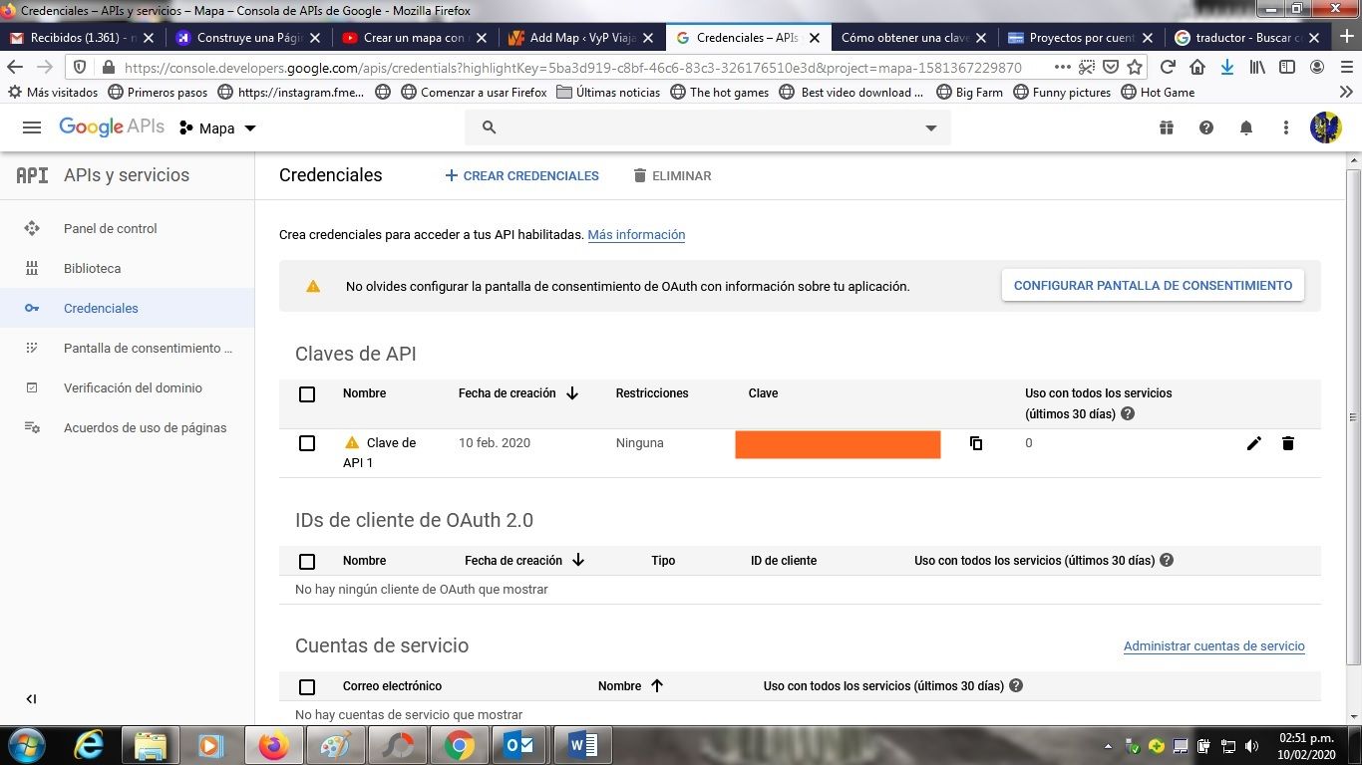The image size is (1362, 765).
Task: Click CREAR CREDENCIALES button
Action: 521,175
